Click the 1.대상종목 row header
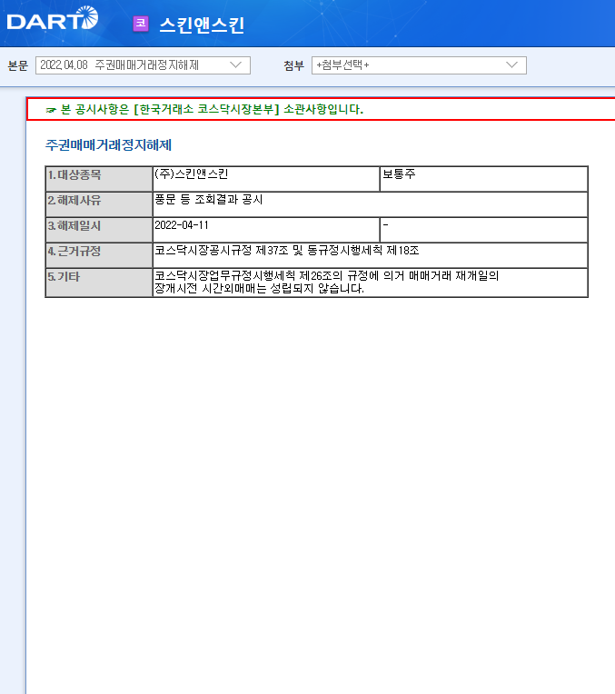Image resolution: width=615 pixels, height=694 pixels. click(99, 179)
